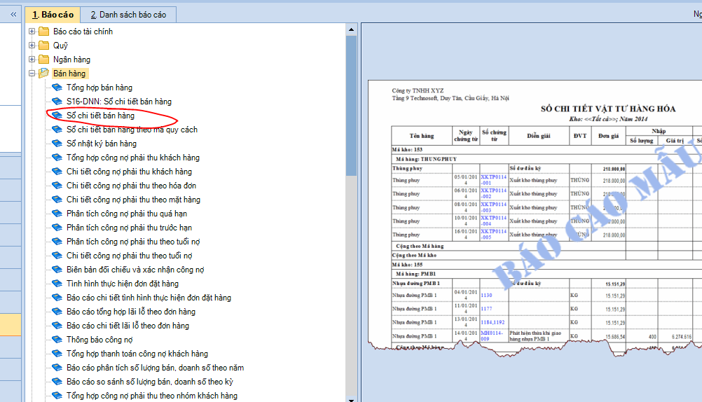Screen dimensions: 702x402
Task: Click the report tree scrollbar thumb
Action: click(351, 106)
